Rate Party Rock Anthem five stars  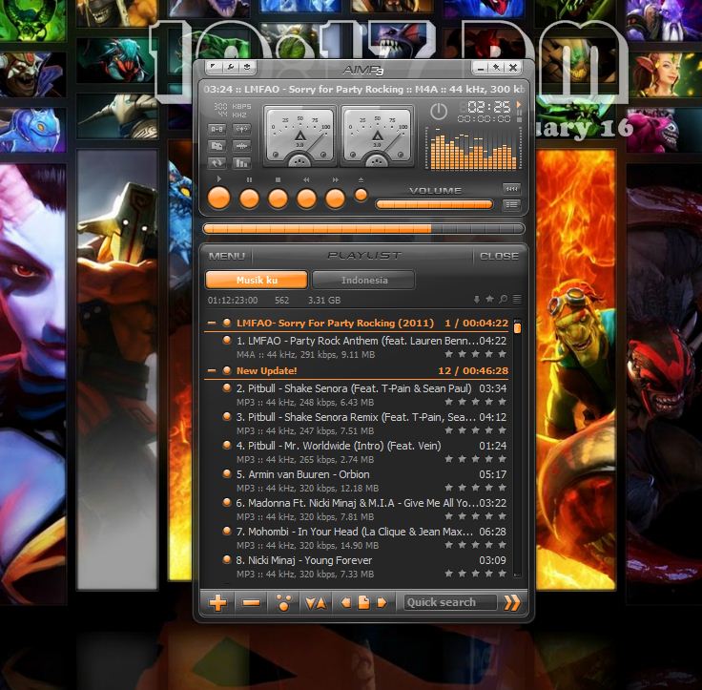point(503,354)
